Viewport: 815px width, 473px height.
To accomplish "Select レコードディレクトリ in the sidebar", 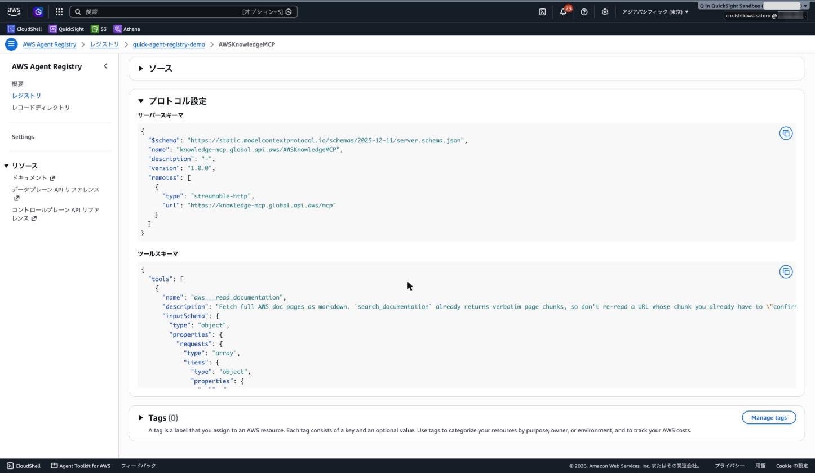I will [x=41, y=108].
